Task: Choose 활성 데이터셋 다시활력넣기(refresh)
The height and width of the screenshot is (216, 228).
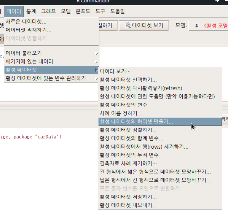Action: click(160, 88)
